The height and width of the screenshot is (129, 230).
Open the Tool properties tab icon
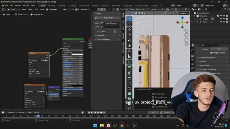click(193, 51)
